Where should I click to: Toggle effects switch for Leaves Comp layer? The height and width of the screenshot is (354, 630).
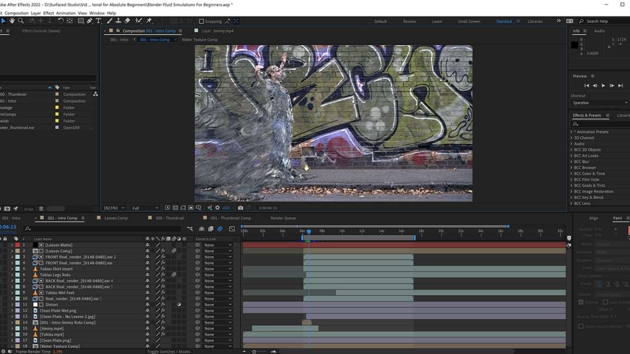click(163, 251)
